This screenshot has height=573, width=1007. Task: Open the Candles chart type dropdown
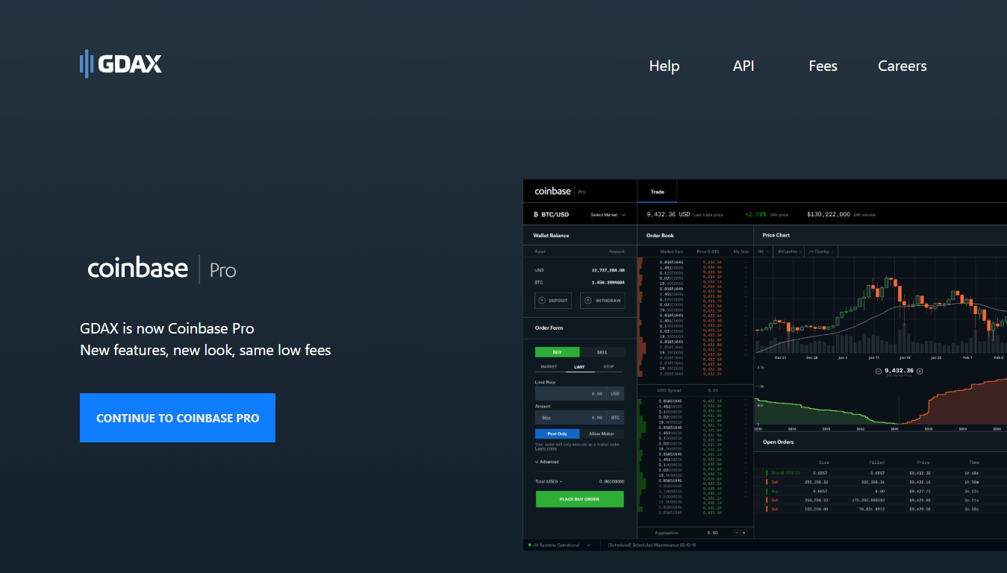[x=791, y=251]
